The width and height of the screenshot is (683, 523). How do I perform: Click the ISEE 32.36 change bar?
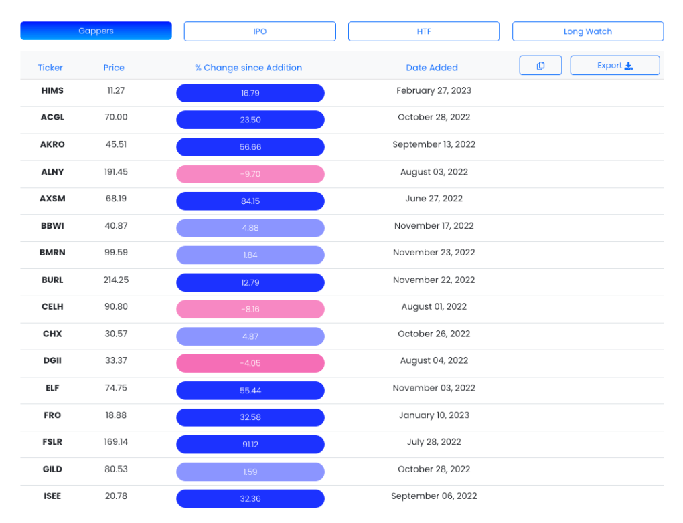click(250, 499)
